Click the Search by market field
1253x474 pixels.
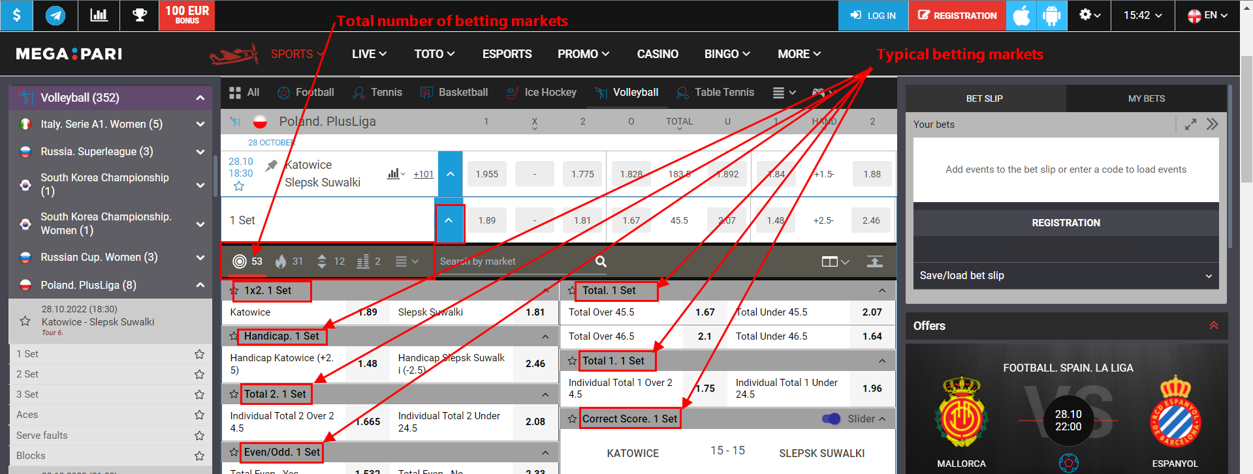pyautogui.click(x=513, y=261)
